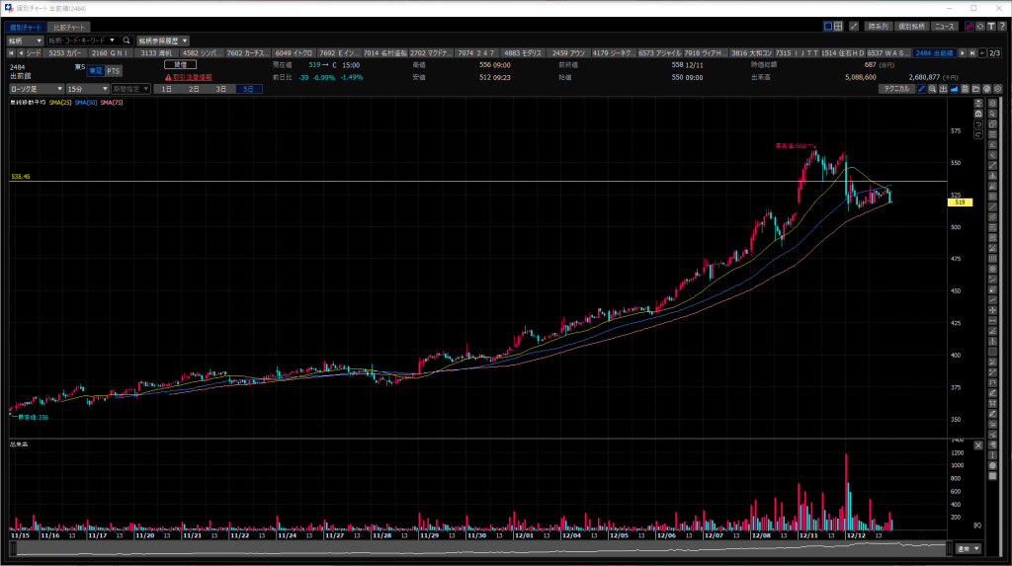The width and height of the screenshot is (1012, 566).
Task: Click the red link-sync chain icon
Action: click(x=969, y=27)
